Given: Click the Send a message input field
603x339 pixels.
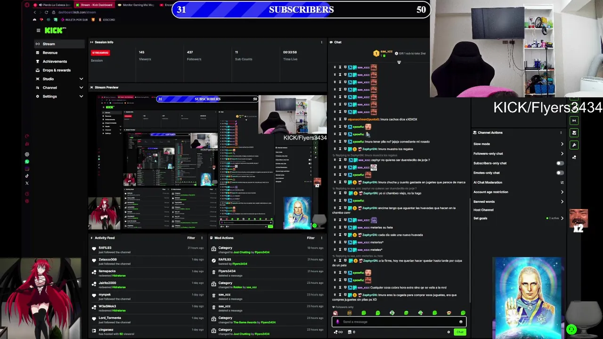Looking at the screenshot, I should tap(399, 322).
